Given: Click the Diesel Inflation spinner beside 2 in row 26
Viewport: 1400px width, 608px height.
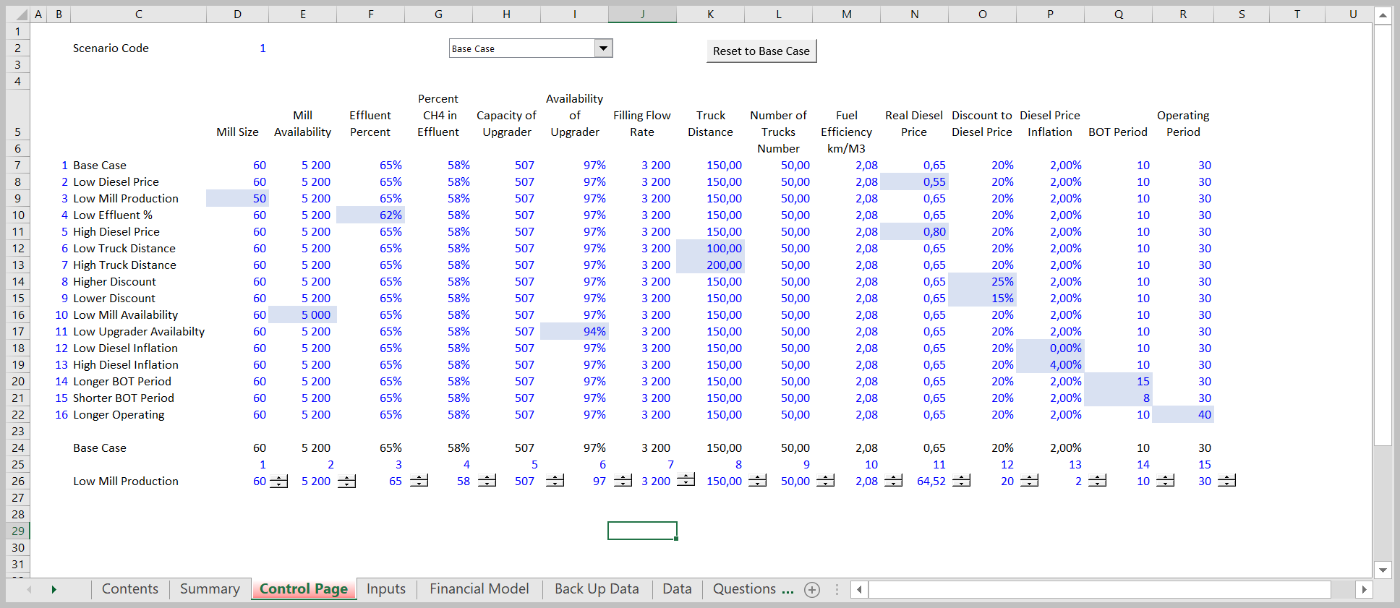Looking at the screenshot, I should pyautogui.click(x=1097, y=481).
